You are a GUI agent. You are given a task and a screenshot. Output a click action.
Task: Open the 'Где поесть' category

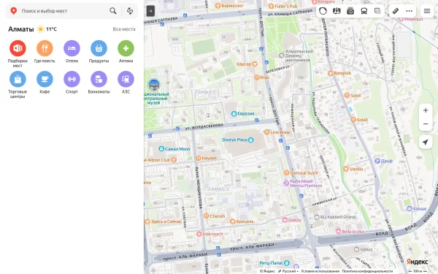(x=45, y=52)
